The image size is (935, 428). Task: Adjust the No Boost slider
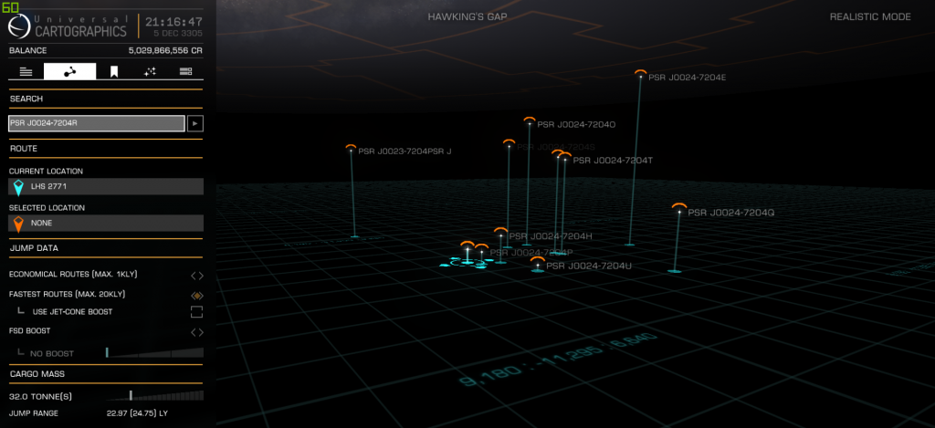pos(155,353)
